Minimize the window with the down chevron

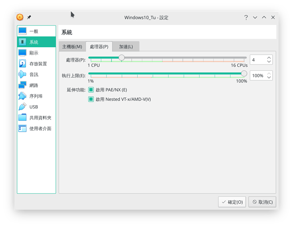point(255,17)
